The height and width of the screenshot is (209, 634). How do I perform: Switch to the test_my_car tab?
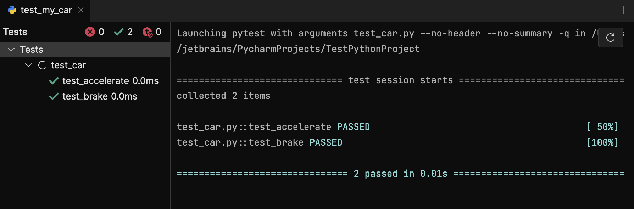click(x=46, y=10)
